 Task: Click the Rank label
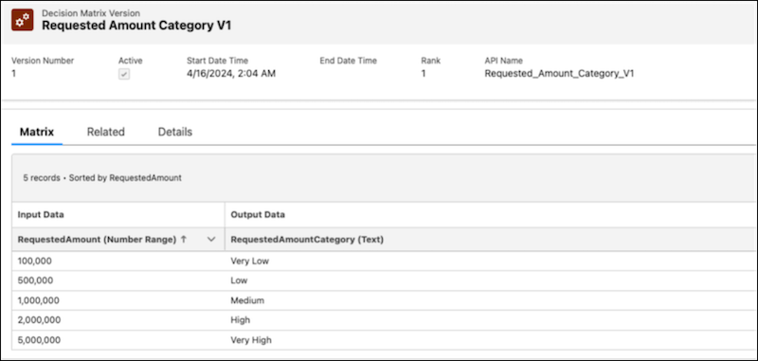click(431, 61)
